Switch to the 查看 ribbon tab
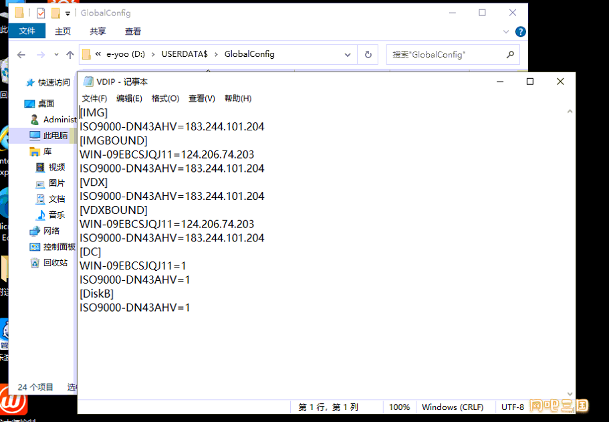 point(133,31)
